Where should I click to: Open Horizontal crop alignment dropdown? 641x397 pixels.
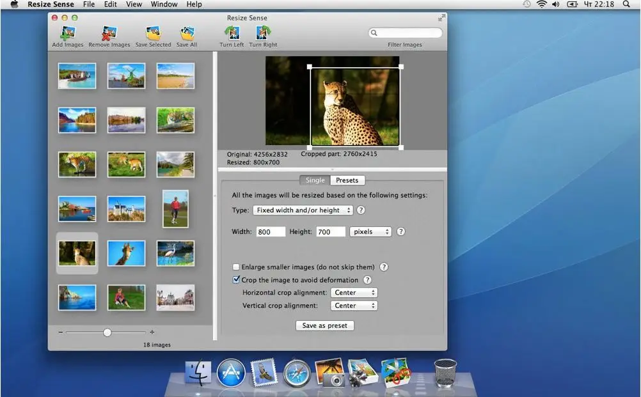(354, 292)
